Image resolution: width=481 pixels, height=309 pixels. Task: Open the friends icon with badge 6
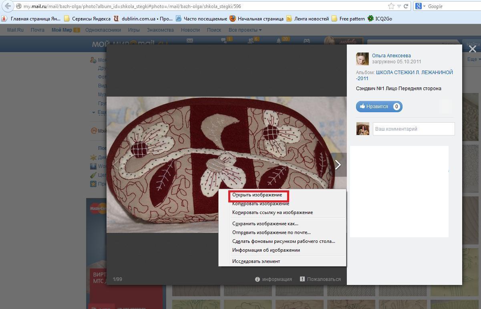tap(252, 40)
